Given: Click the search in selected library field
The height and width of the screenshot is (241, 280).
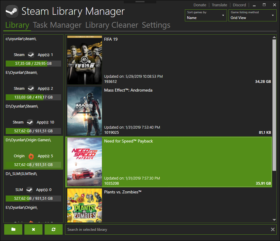Looking at the screenshot, I should pos(168,229).
